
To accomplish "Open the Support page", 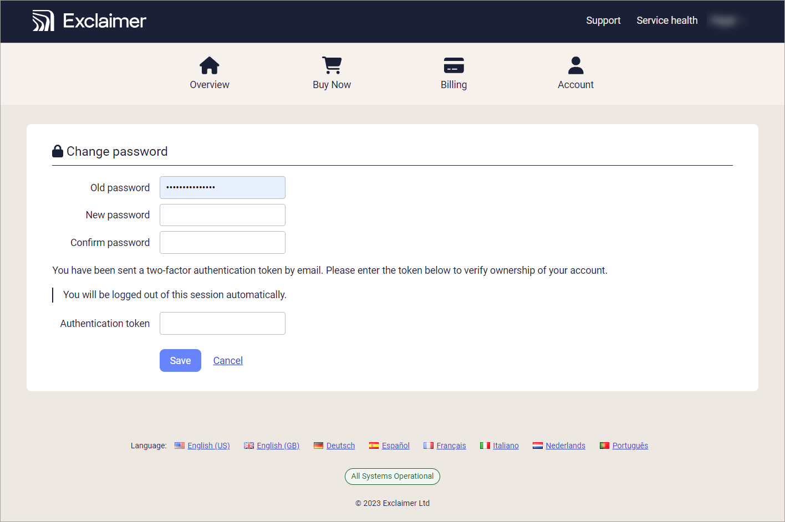I will 603,21.
